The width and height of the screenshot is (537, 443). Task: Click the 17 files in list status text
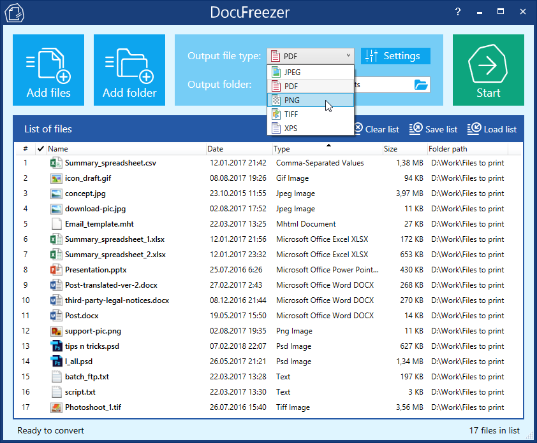coord(494,430)
